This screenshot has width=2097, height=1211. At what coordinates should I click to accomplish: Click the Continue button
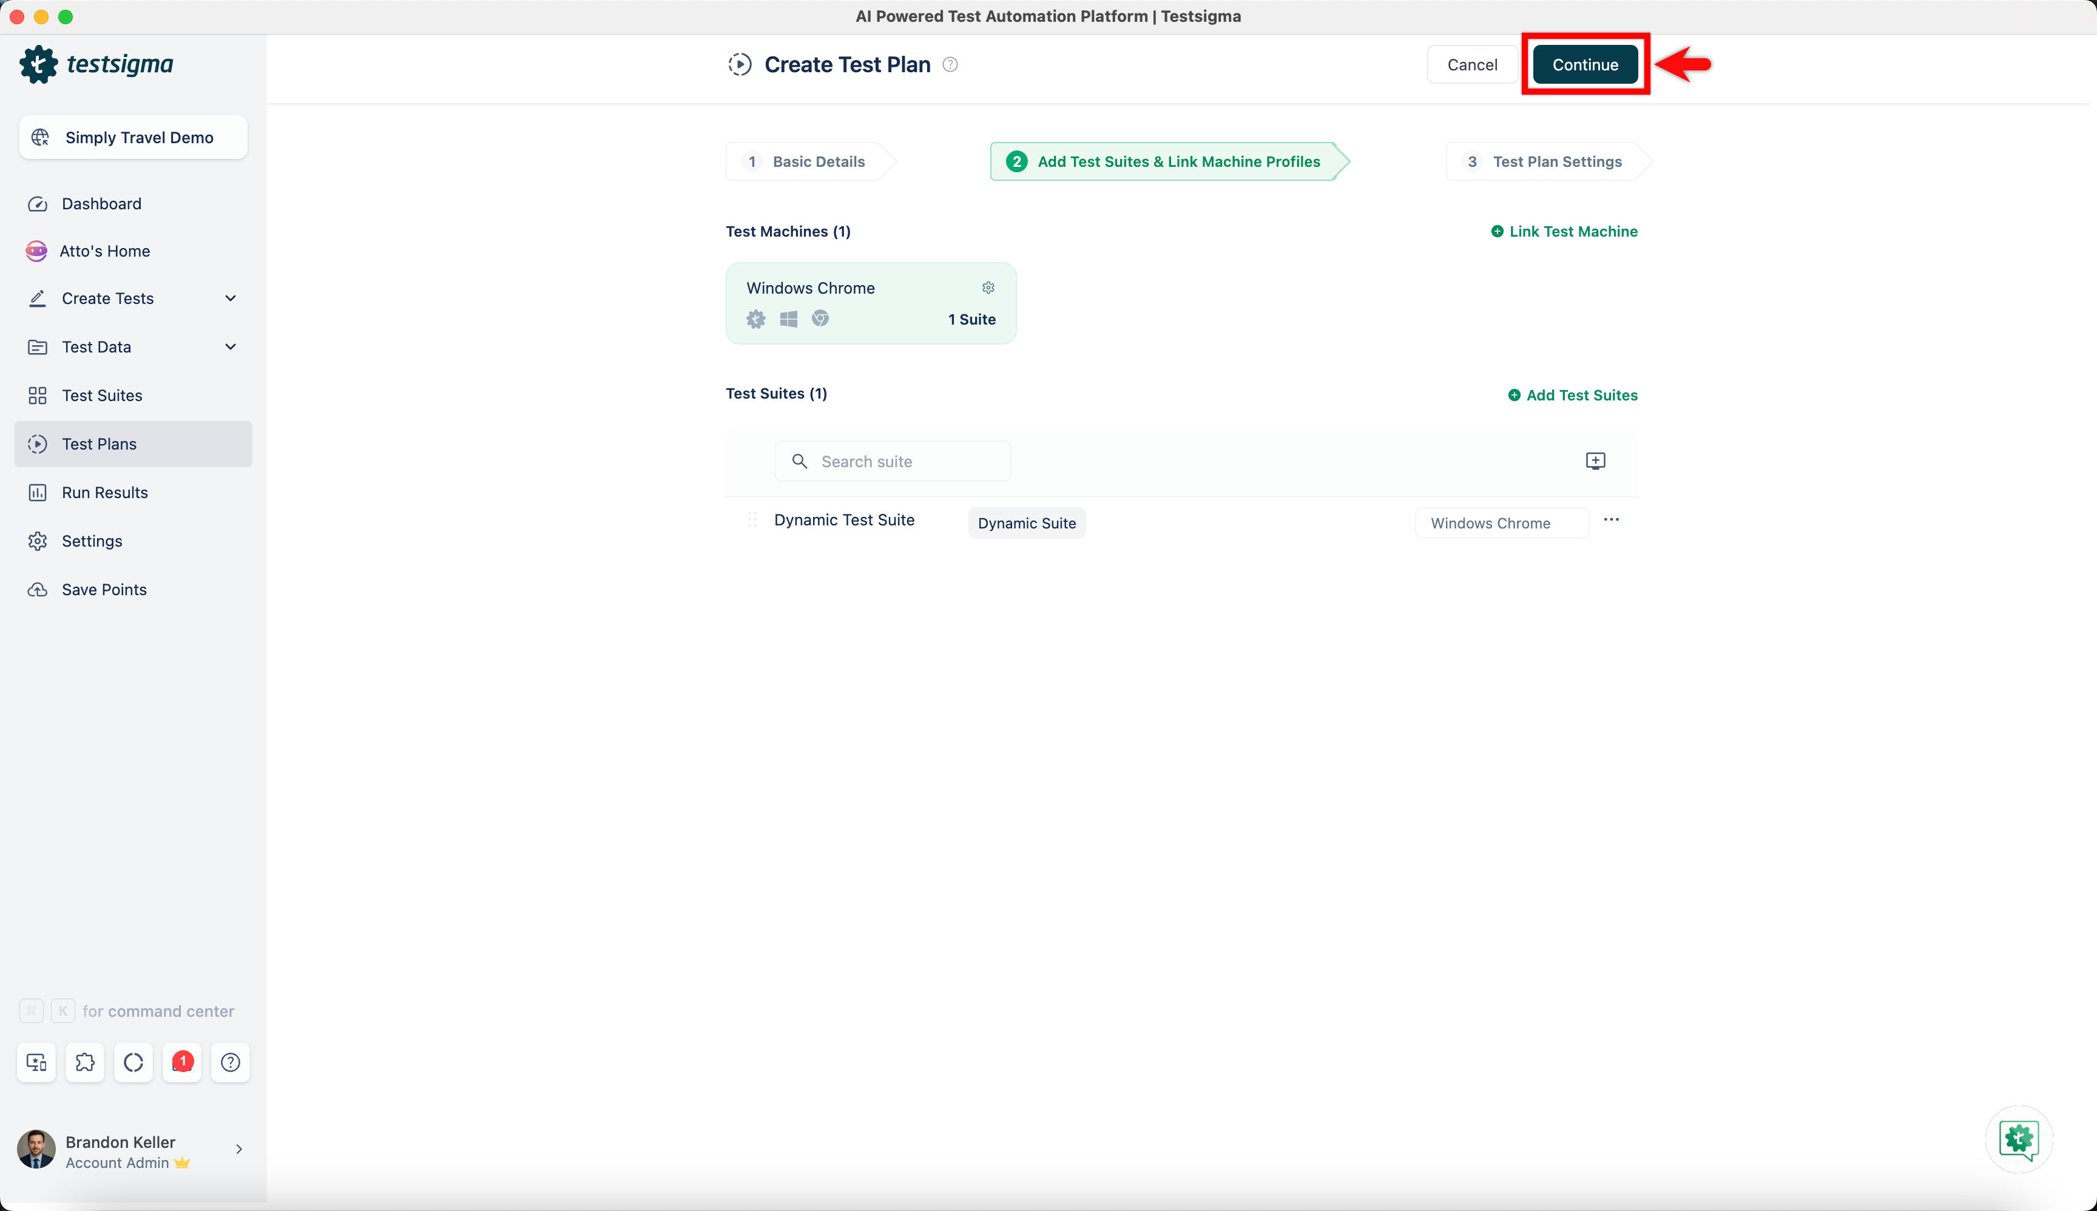1585,65
